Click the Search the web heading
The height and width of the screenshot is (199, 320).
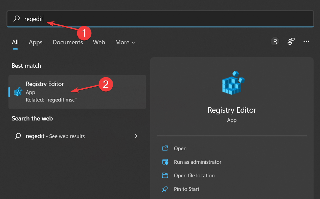tap(32, 118)
